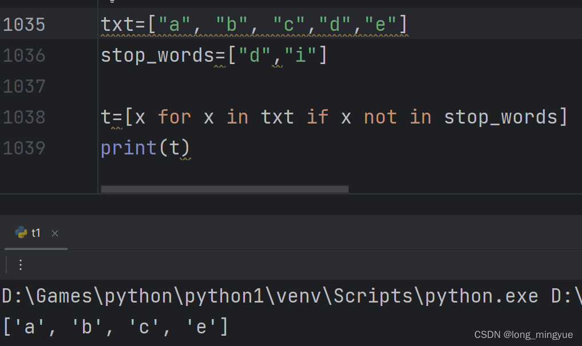Open the three-dot options menu in run panel
The width and height of the screenshot is (582, 346).
click(21, 265)
